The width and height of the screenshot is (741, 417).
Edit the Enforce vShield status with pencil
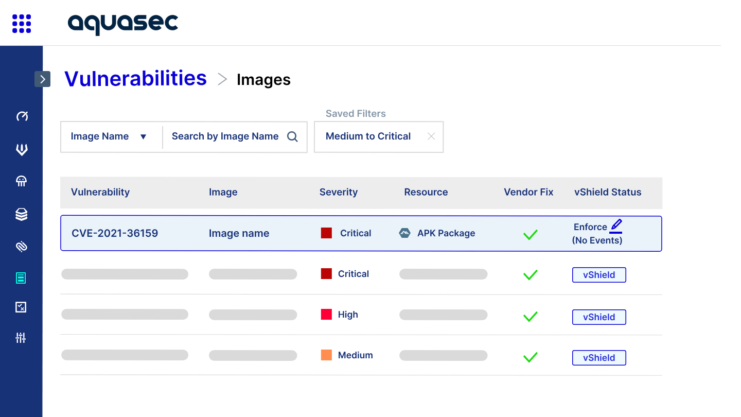pyautogui.click(x=616, y=226)
